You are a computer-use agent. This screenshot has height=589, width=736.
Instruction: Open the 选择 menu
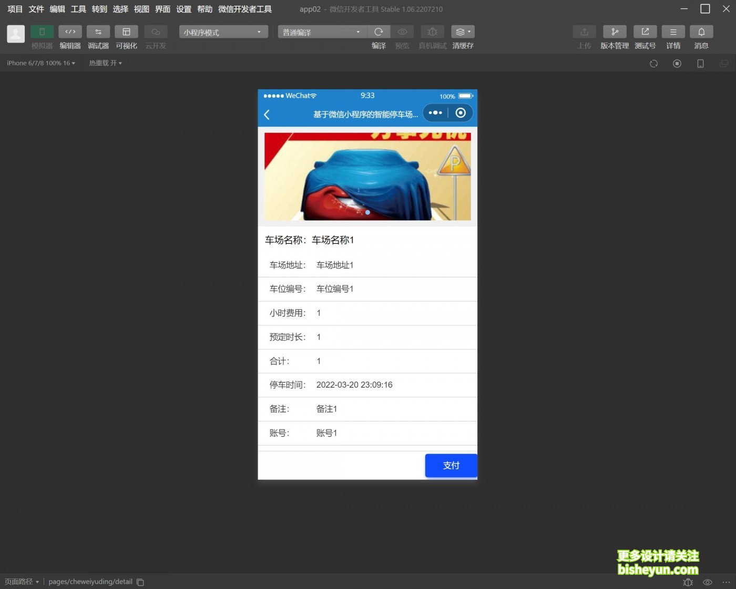[120, 9]
